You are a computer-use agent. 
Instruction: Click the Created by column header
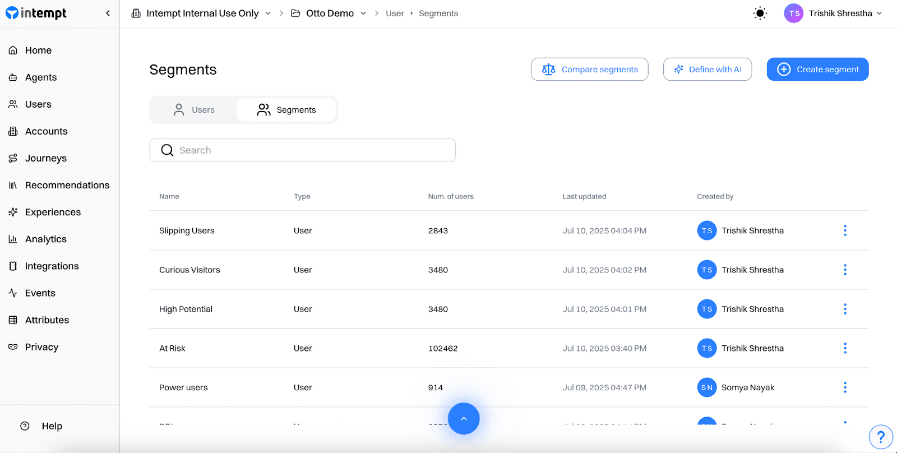[715, 196]
